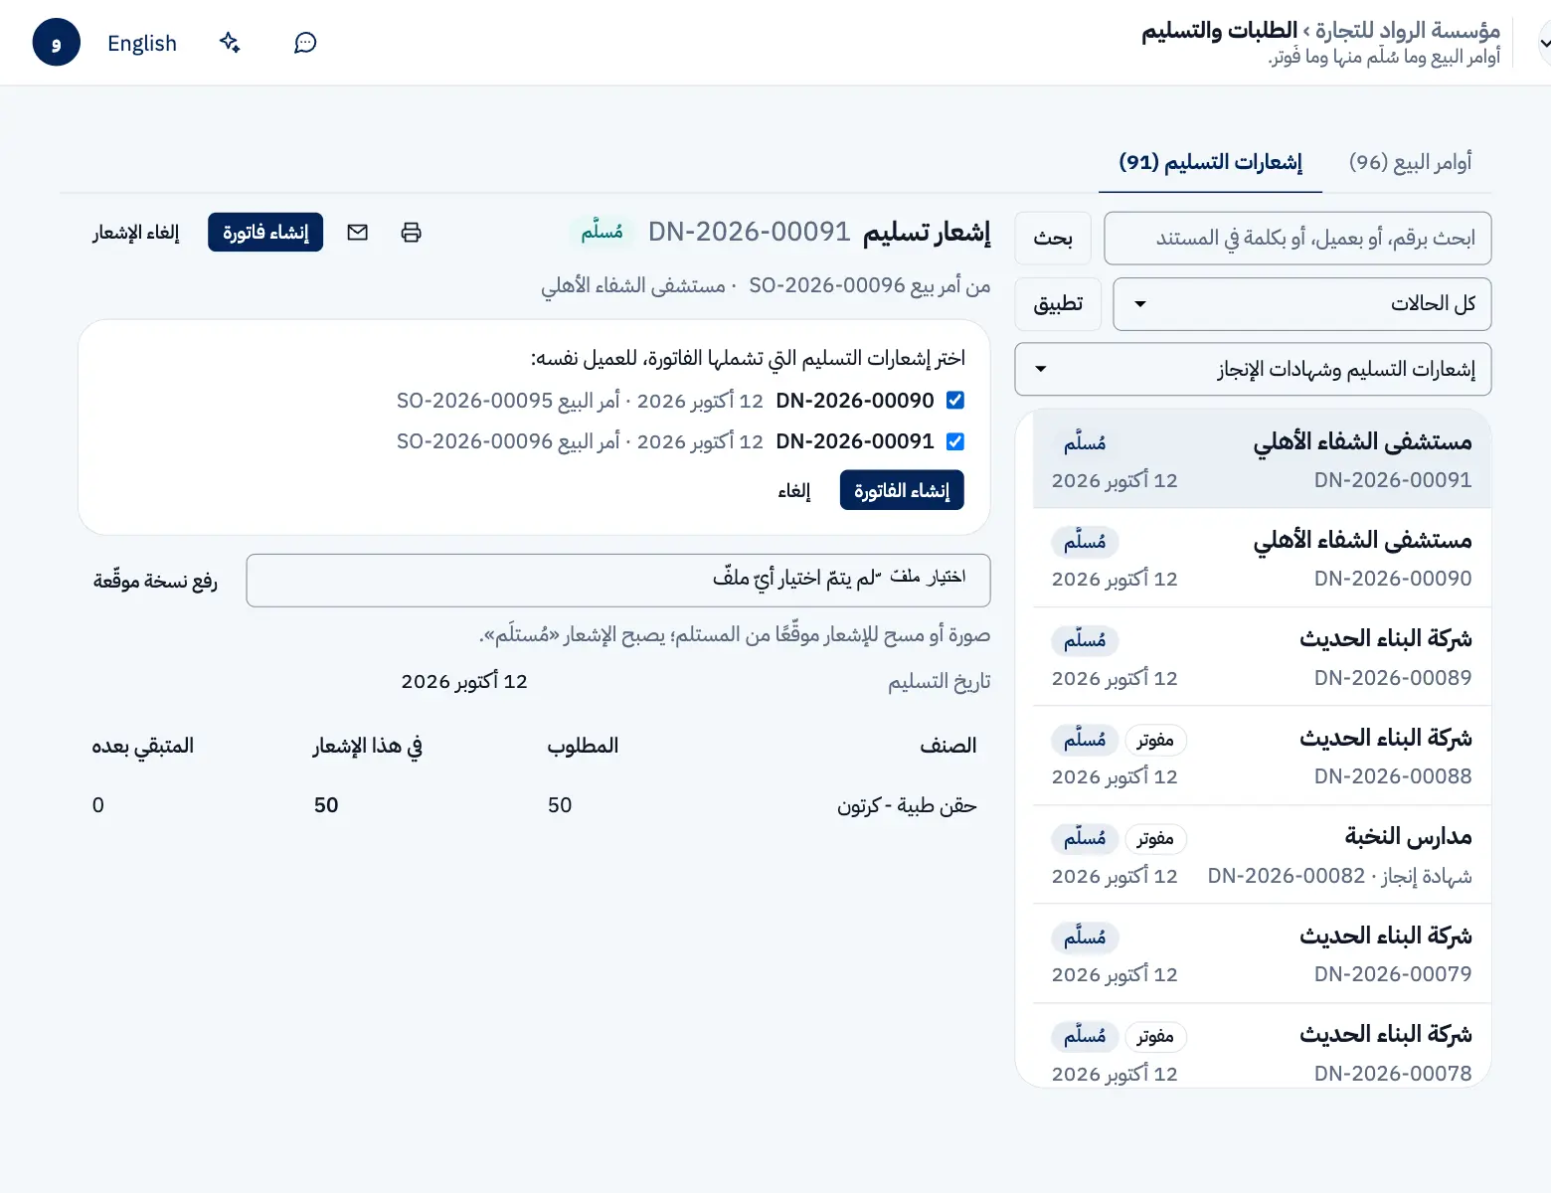Image resolution: width=1551 pixels, height=1193 pixels.
Task: Open the AI sparkle assistant icon
Action: coord(230,42)
